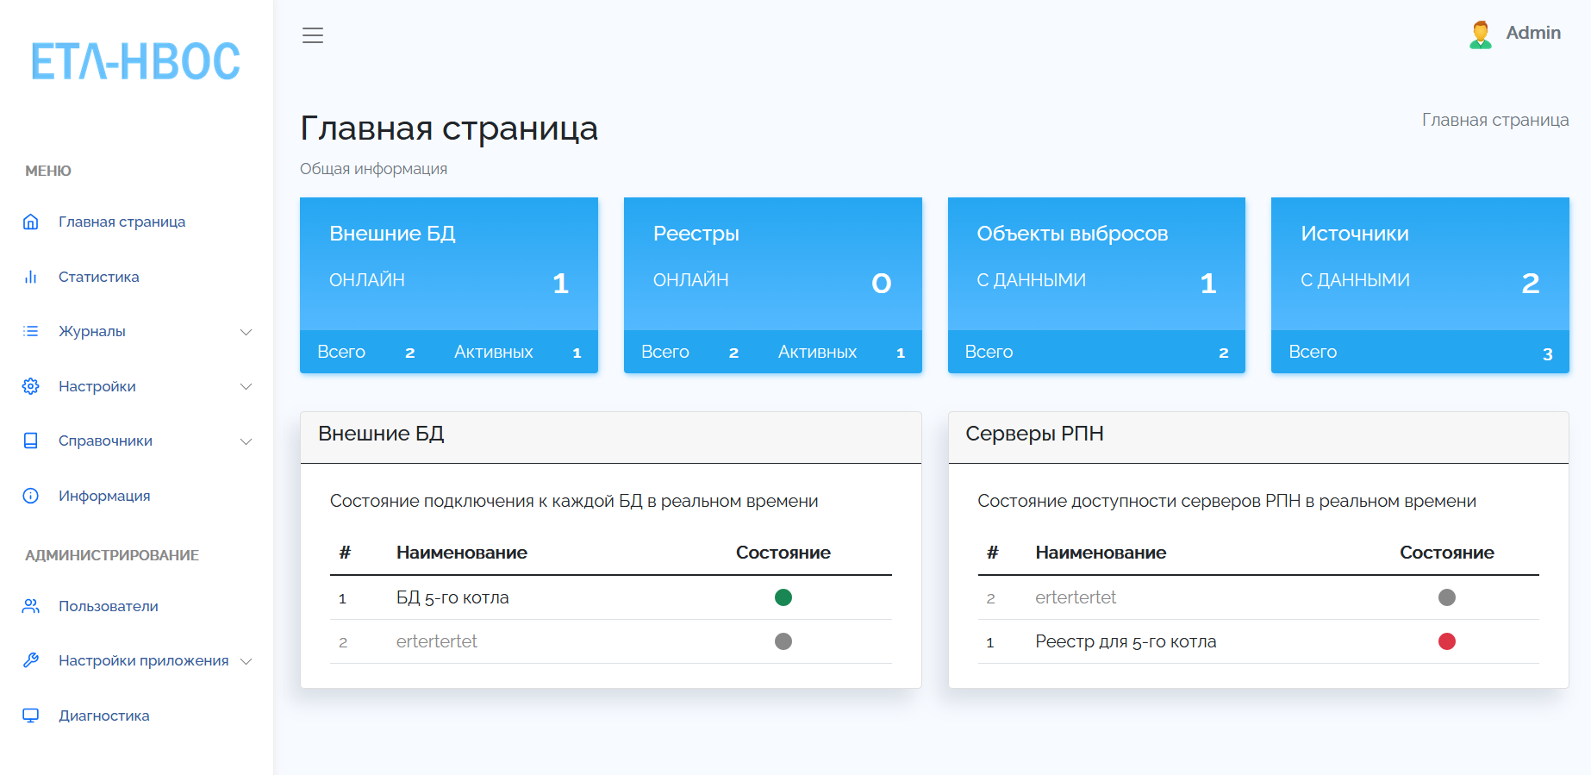Click green status dot for БД 5-го котла
The height and width of the screenshot is (775, 1591).
coord(783,597)
